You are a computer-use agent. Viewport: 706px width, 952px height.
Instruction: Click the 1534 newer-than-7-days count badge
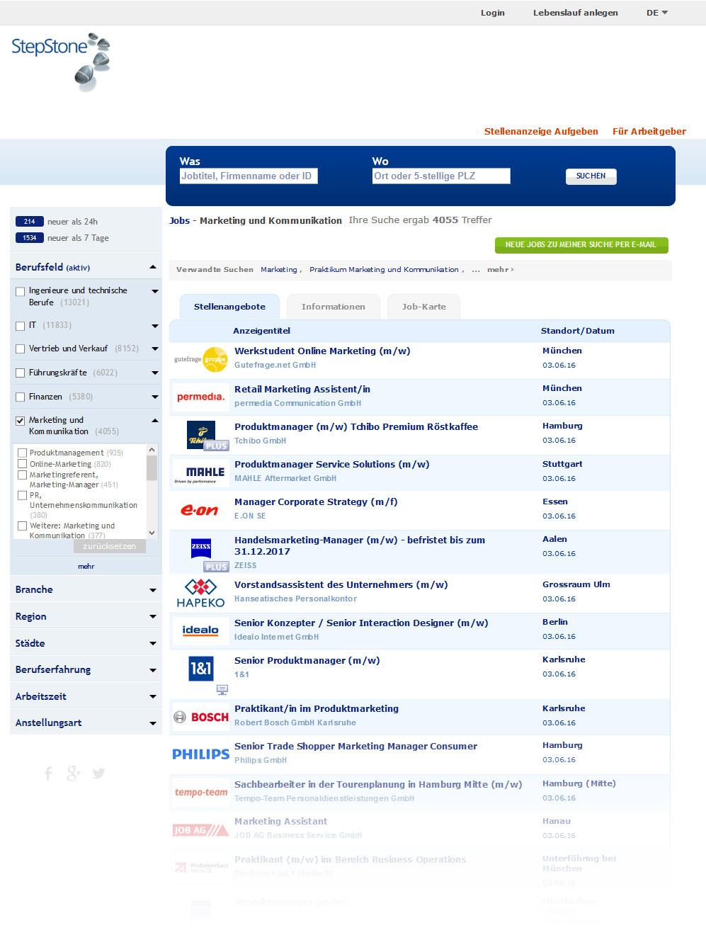[x=30, y=238]
